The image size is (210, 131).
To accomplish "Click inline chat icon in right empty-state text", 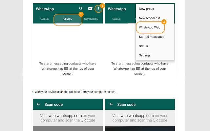I will point(138,68).
